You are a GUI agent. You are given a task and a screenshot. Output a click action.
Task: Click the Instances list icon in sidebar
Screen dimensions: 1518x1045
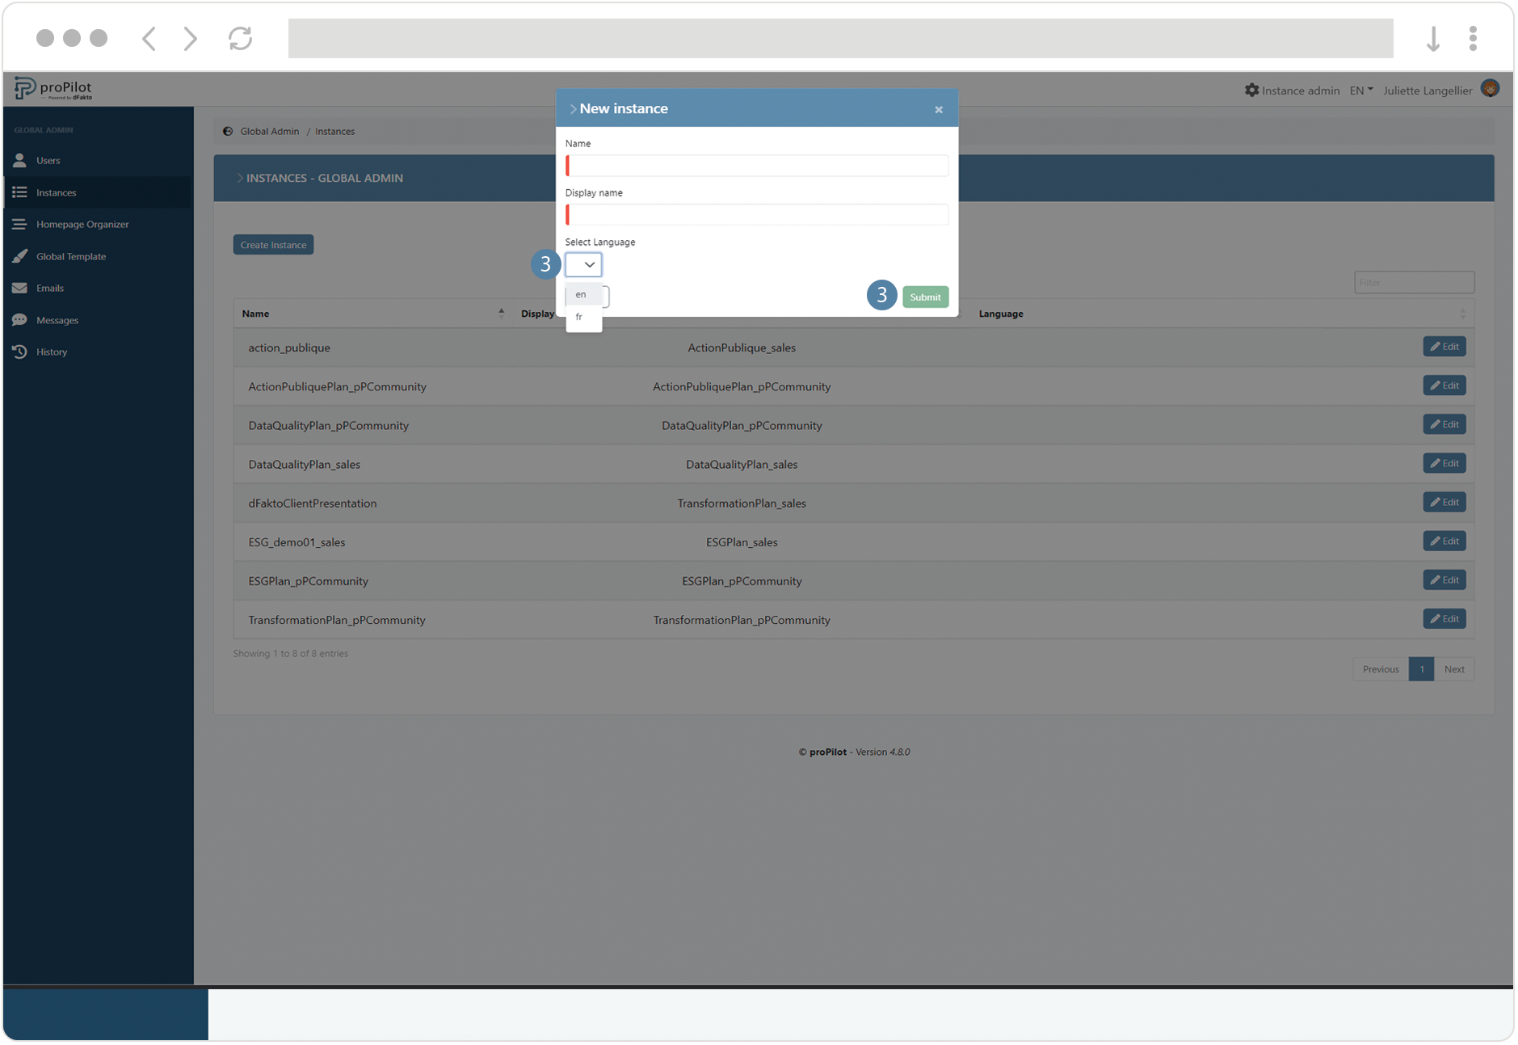[x=19, y=192]
